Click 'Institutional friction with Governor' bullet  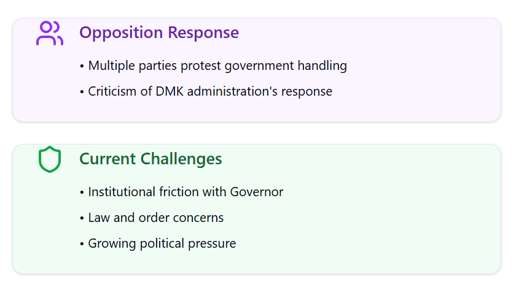tap(182, 192)
